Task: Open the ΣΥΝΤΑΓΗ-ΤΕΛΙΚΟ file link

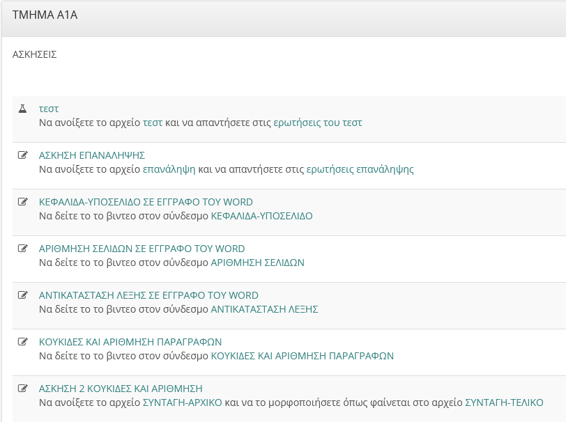Action: point(504,403)
